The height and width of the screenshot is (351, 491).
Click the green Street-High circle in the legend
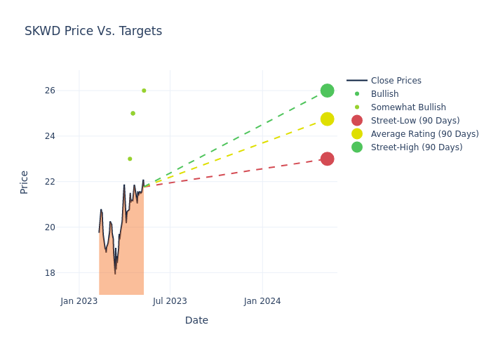[x=357, y=147]
